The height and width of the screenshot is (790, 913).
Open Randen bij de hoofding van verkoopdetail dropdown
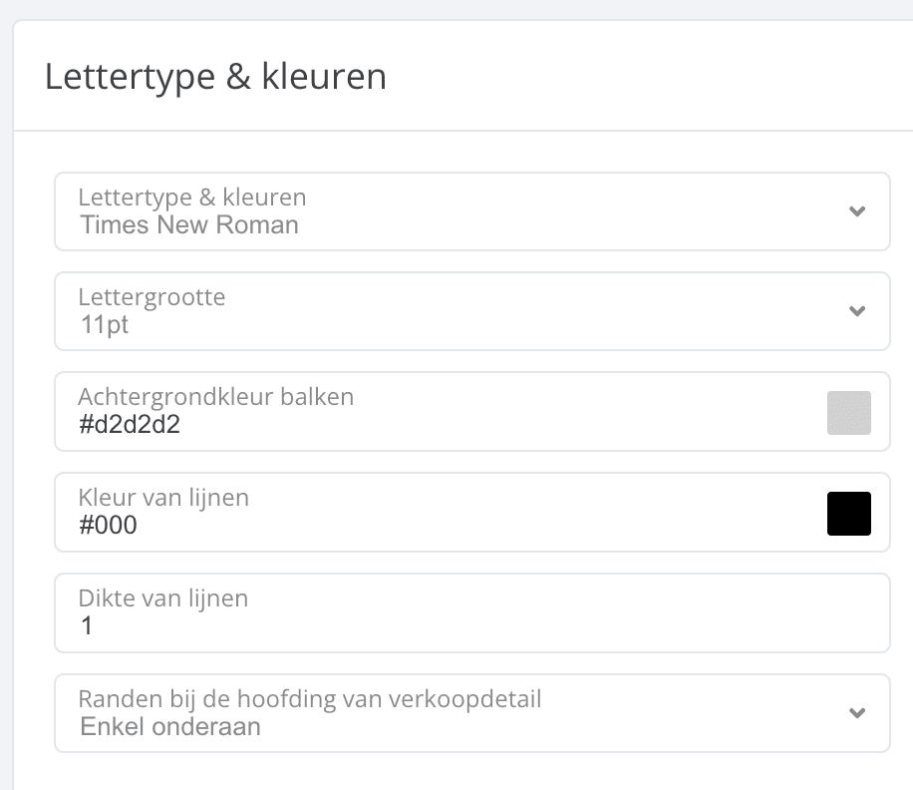(x=449, y=713)
